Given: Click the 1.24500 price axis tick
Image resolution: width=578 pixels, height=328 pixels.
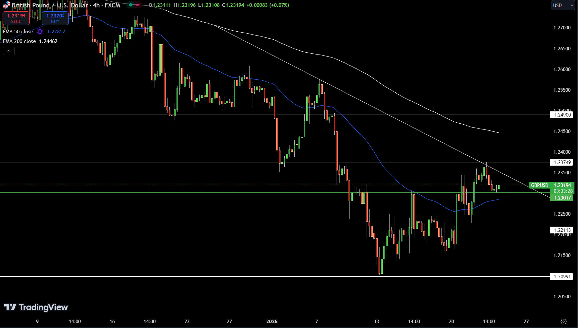Looking at the screenshot, I should [562, 131].
